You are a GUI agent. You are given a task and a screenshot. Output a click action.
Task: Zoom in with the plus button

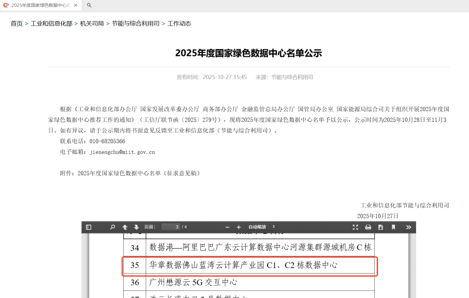(x=239, y=227)
